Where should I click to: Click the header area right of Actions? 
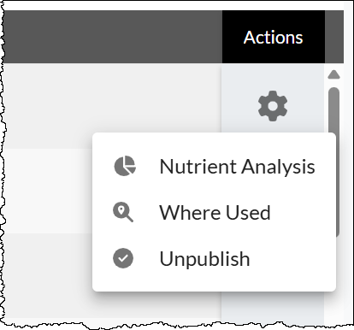pyautogui.click(x=334, y=37)
